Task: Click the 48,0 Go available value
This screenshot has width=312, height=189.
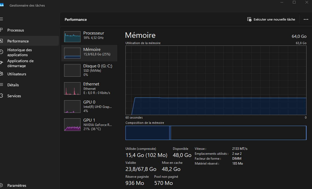Action: point(182,155)
